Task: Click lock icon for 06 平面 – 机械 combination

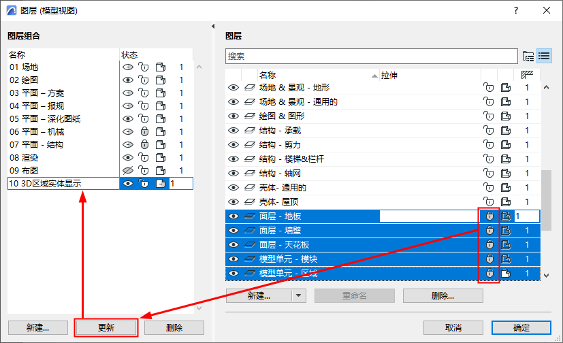Action: [144, 131]
